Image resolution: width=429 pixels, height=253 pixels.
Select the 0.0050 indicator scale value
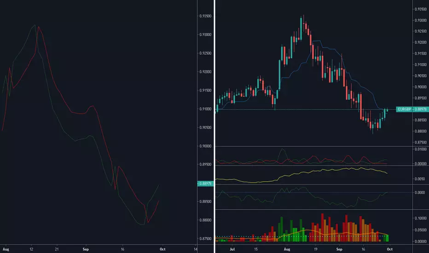(420, 179)
